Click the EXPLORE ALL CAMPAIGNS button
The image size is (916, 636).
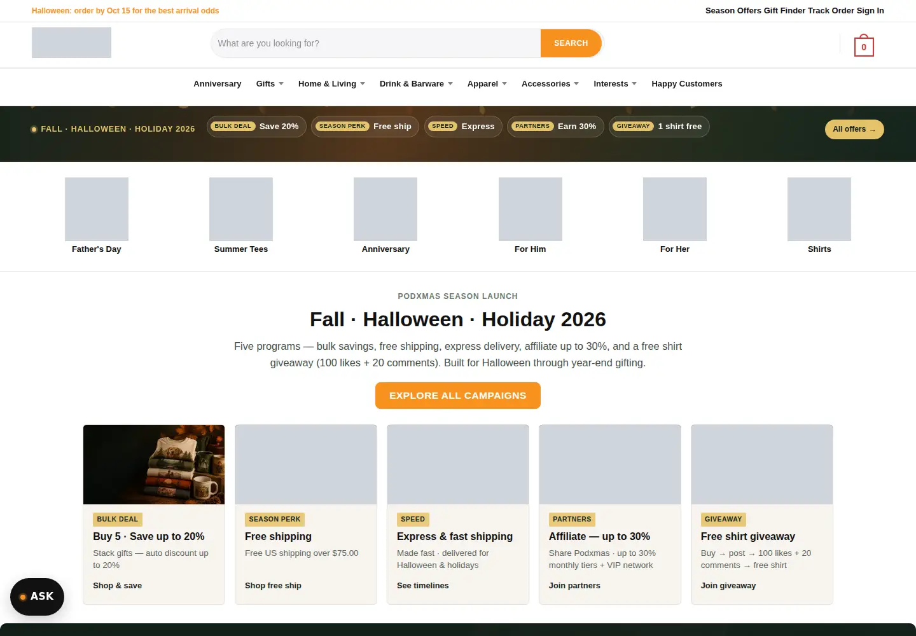pos(458,396)
